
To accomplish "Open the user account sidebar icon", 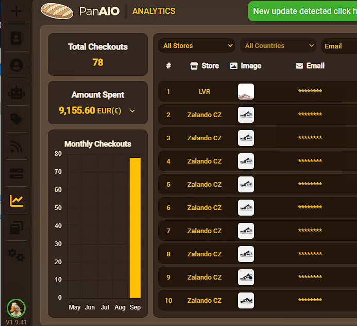I will (16, 65).
